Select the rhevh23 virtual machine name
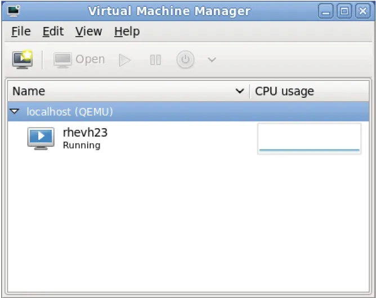Screen dimensions: 376x298 tap(85, 133)
